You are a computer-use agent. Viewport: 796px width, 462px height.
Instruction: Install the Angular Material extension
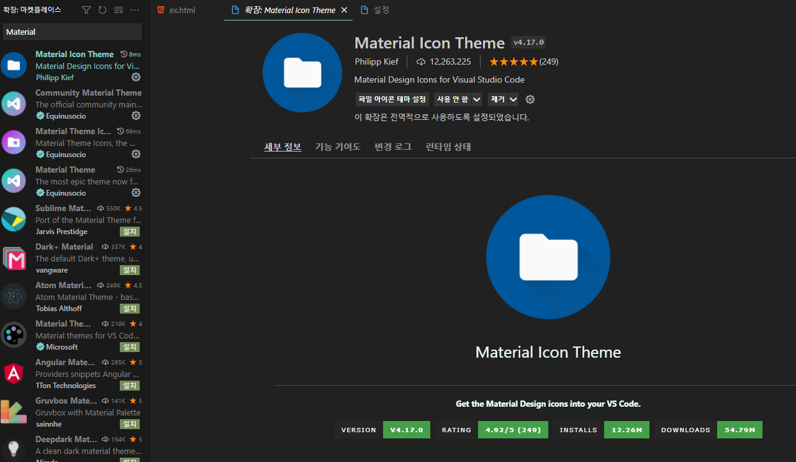coord(130,386)
